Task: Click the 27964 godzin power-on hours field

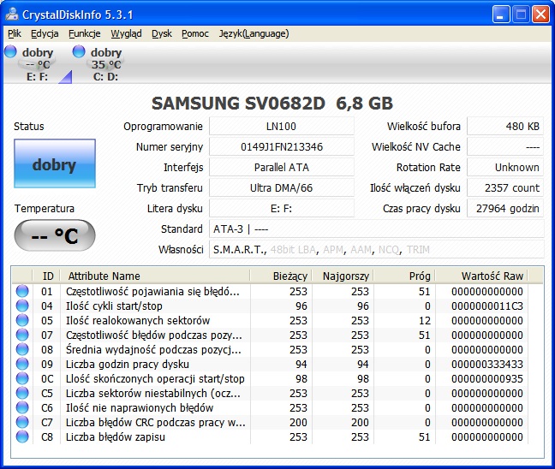Action: (505, 208)
